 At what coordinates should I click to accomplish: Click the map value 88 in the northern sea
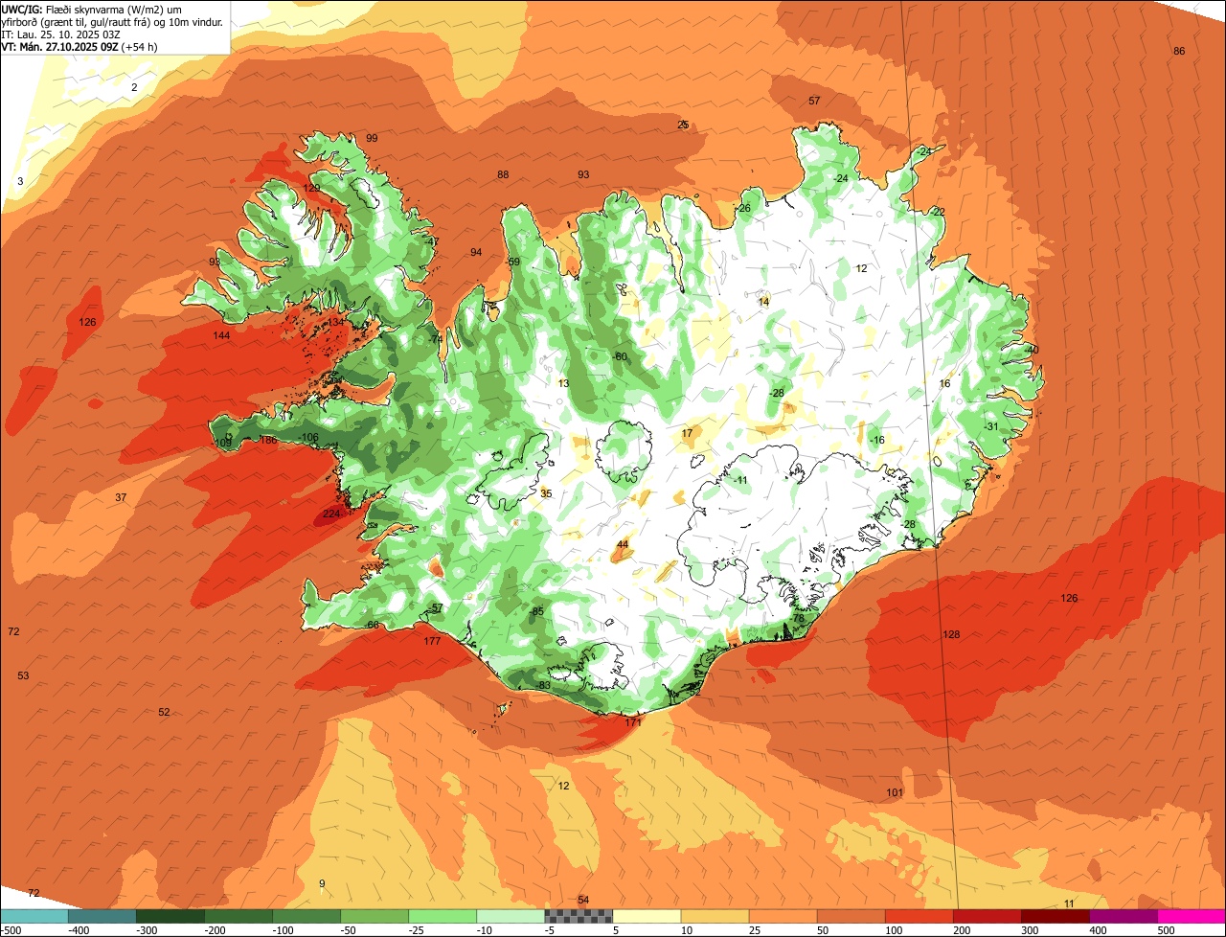[503, 175]
